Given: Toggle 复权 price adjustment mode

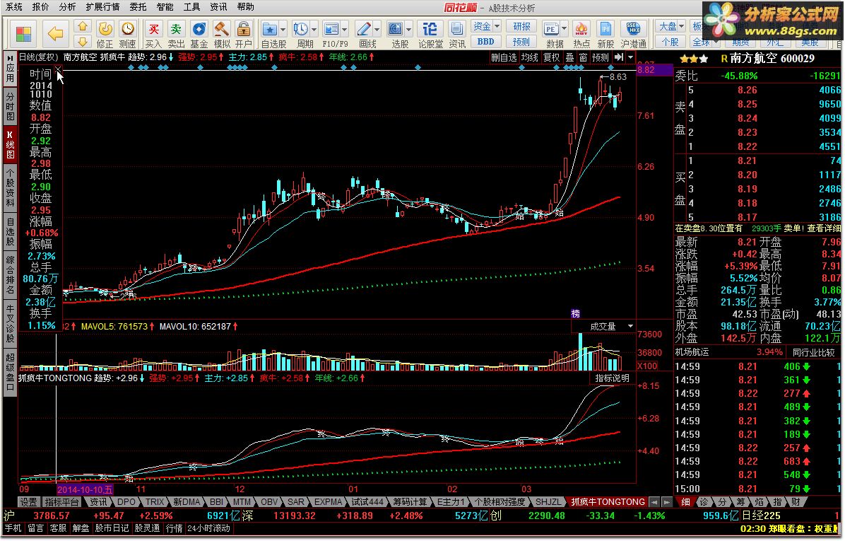Looking at the screenshot, I should coord(551,58).
